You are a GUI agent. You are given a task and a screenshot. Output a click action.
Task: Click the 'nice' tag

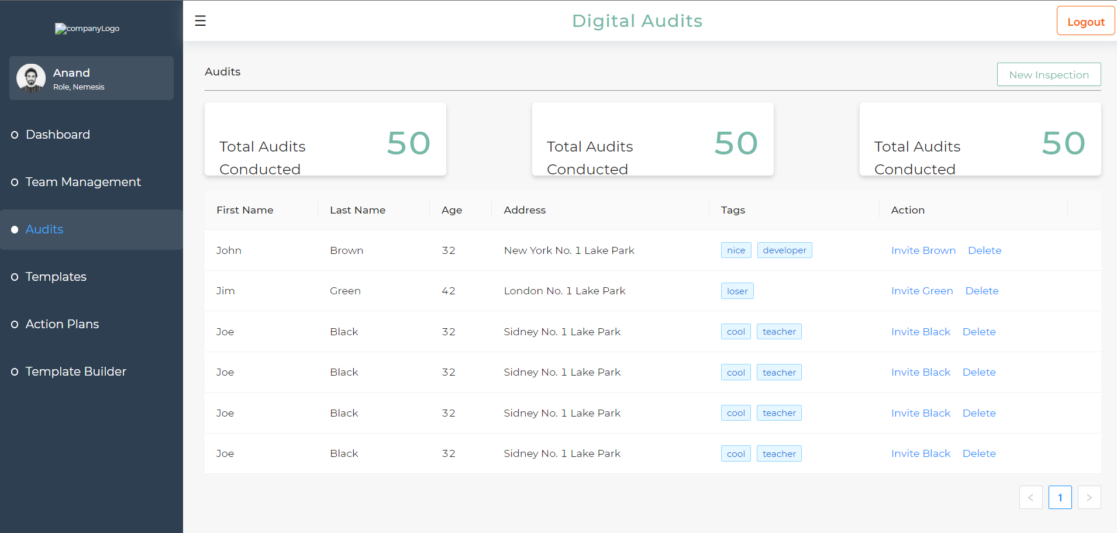point(736,250)
